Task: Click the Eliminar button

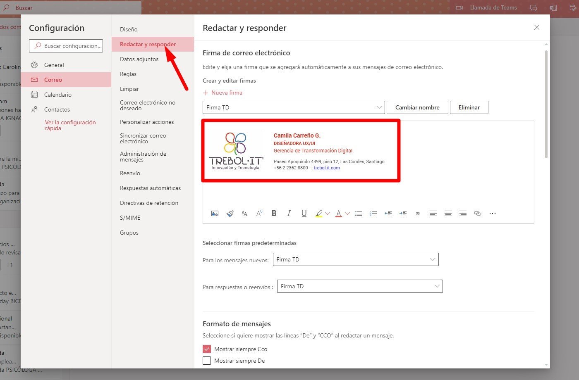Action: coord(469,107)
